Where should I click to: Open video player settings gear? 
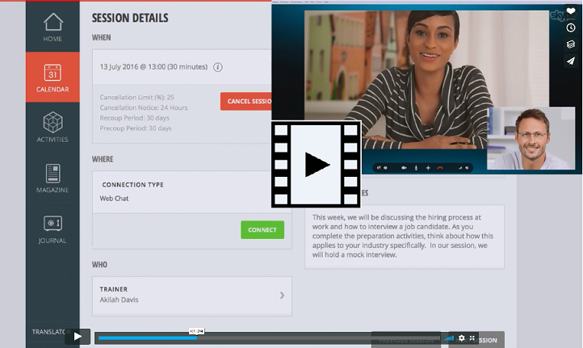coord(462,338)
